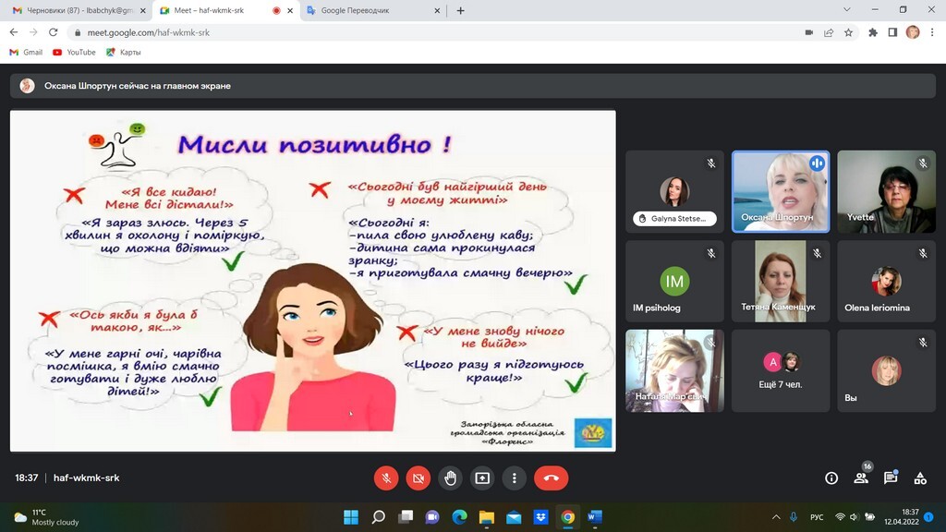Image resolution: width=946 pixels, height=532 pixels.
Task: Open the YouTube bookmark
Action: pyautogui.click(x=74, y=53)
